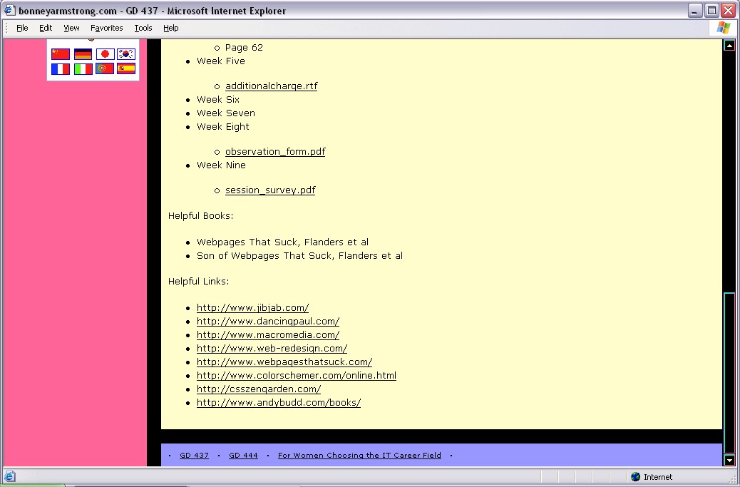Download additionalcharge.rtf file link
740x487 pixels.
pos(271,86)
